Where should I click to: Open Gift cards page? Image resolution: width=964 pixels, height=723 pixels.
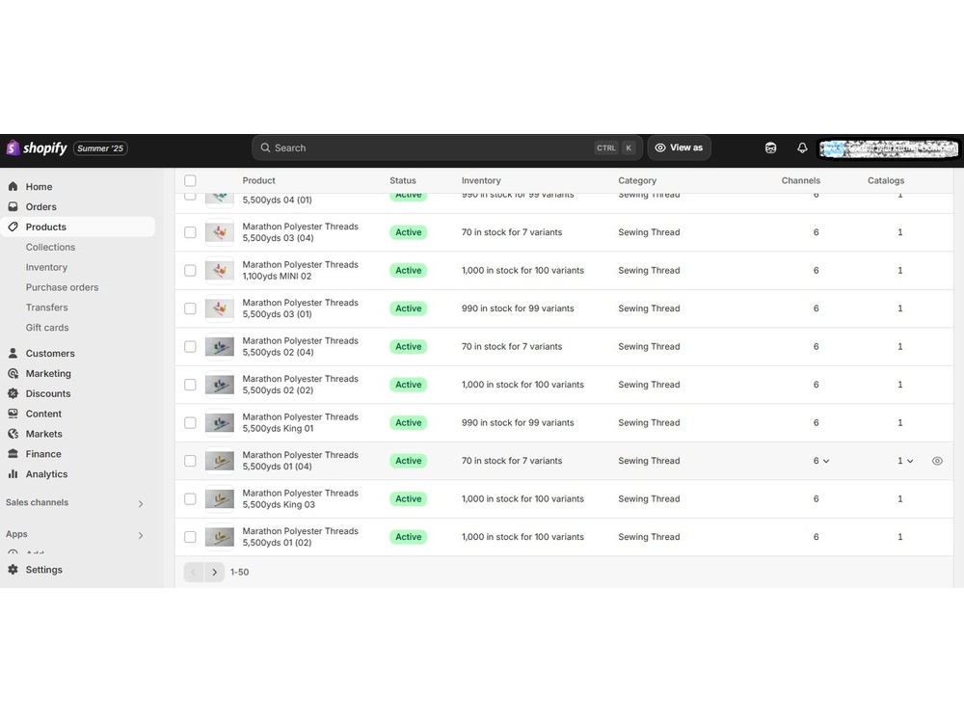47,328
